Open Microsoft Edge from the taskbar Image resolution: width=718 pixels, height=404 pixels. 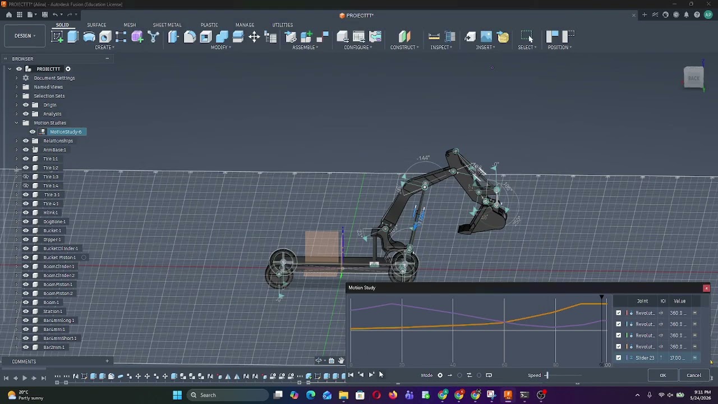[x=311, y=395]
